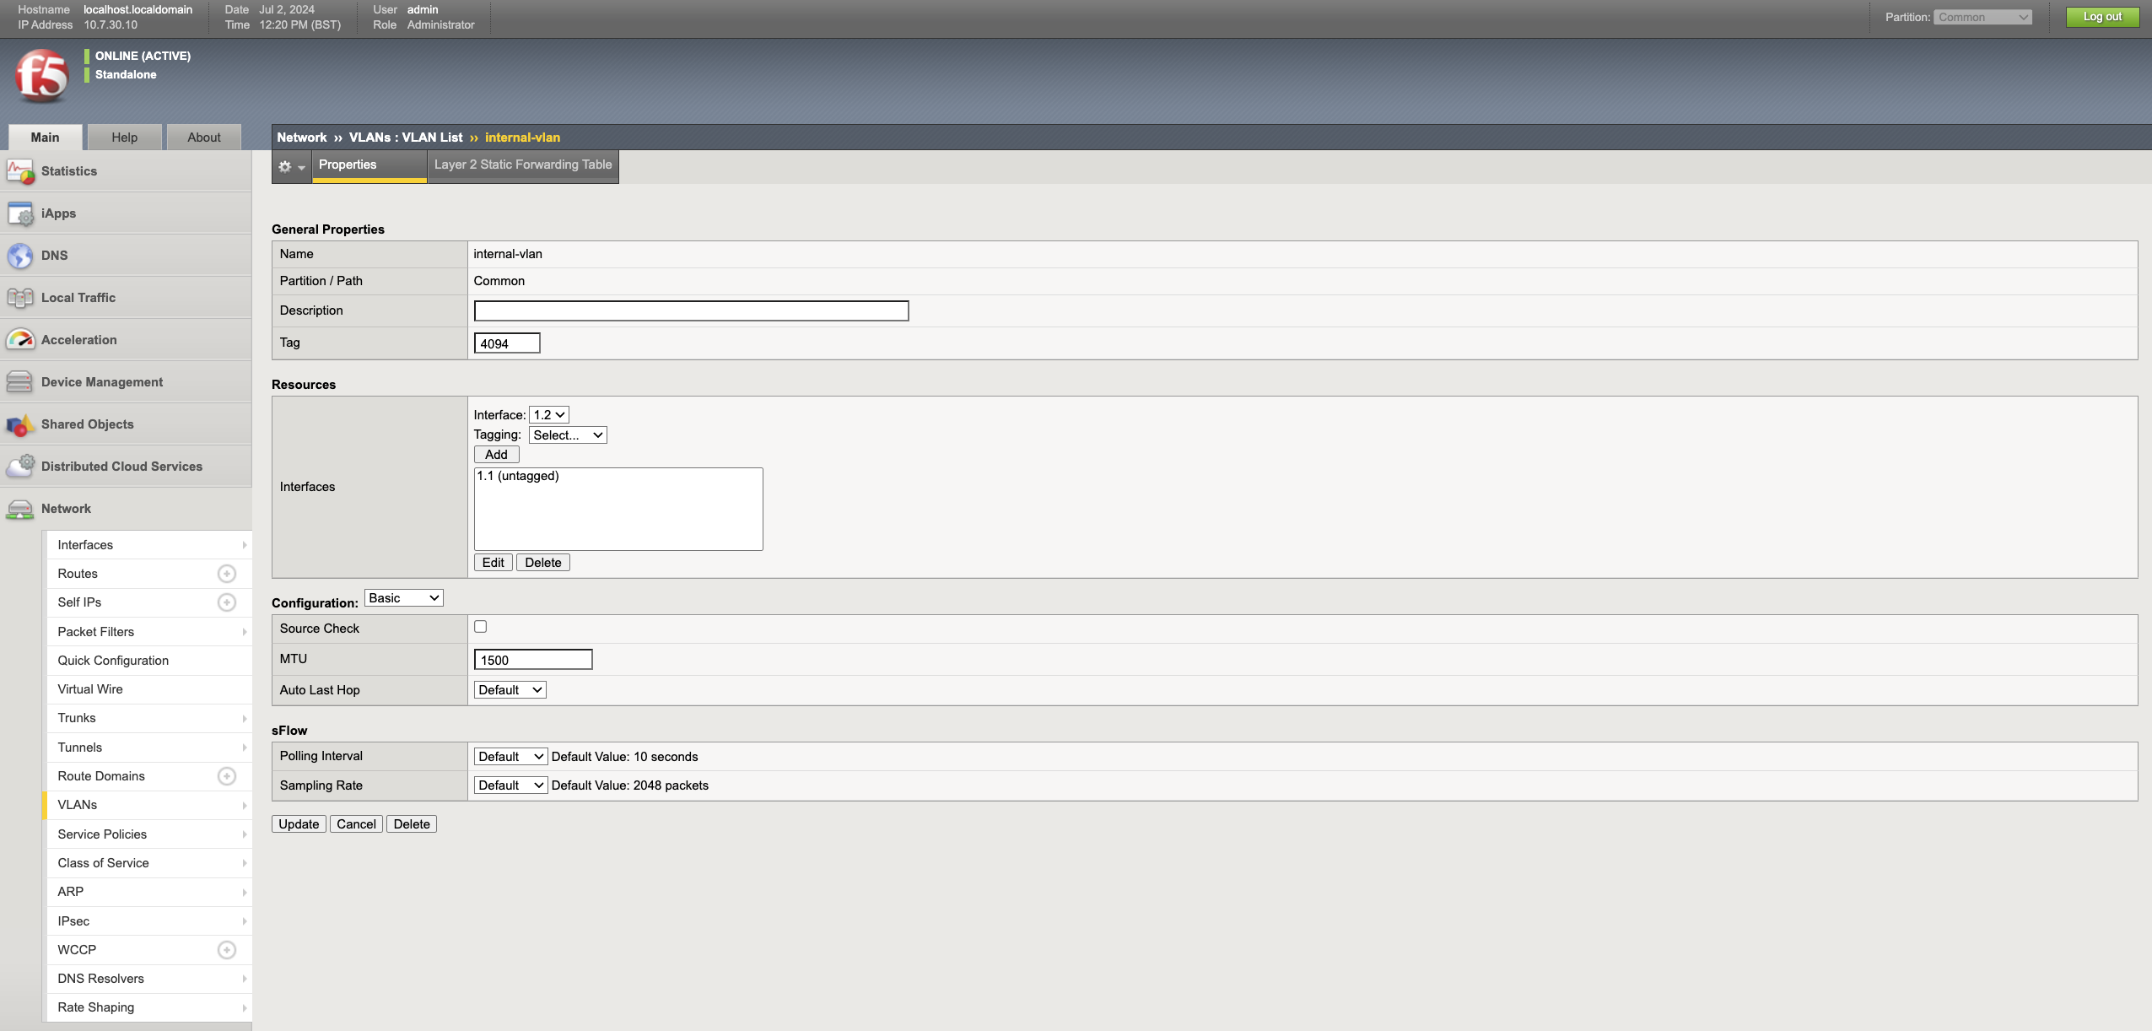Open VLANs menu item
This screenshot has height=1031, width=2152.
[149, 805]
